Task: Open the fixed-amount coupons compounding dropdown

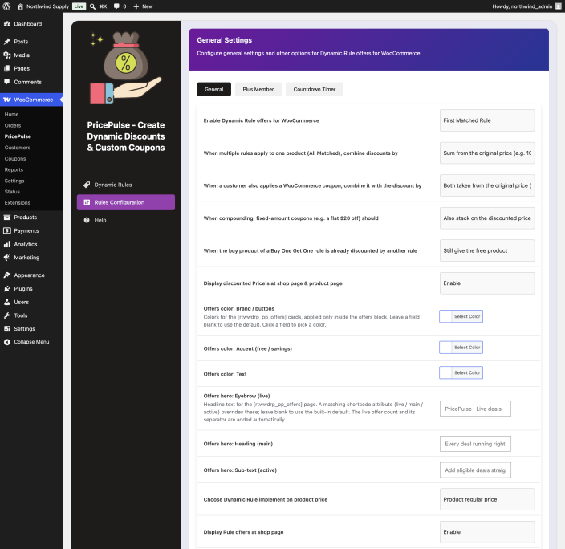Action: pos(487,218)
